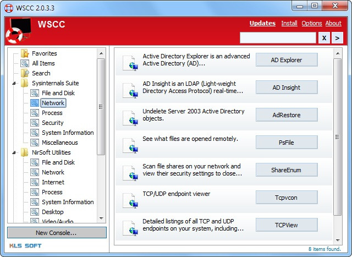The width and height of the screenshot is (352, 257).
Task: Launch TCPView
Action: click(x=287, y=225)
